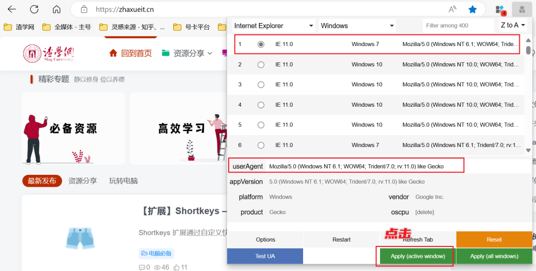The image size is (536, 271).
Task: Click the orange Reset button
Action: point(494,240)
